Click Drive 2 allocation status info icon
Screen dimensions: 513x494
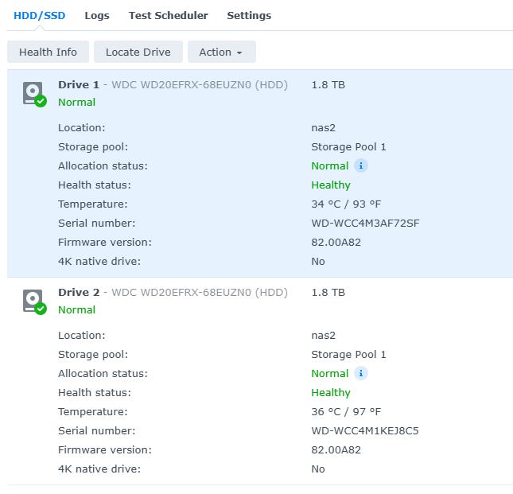pos(361,373)
